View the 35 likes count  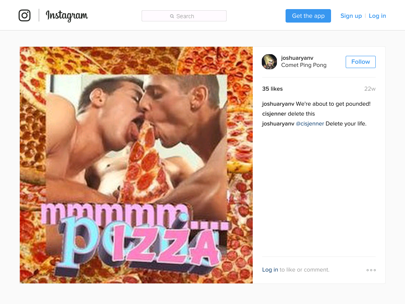(272, 89)
